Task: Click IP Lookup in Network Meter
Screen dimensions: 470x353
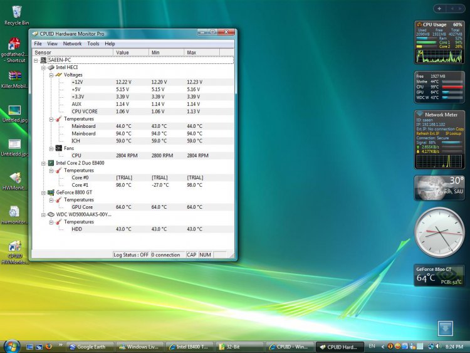Action: click(x=453, y=134)
